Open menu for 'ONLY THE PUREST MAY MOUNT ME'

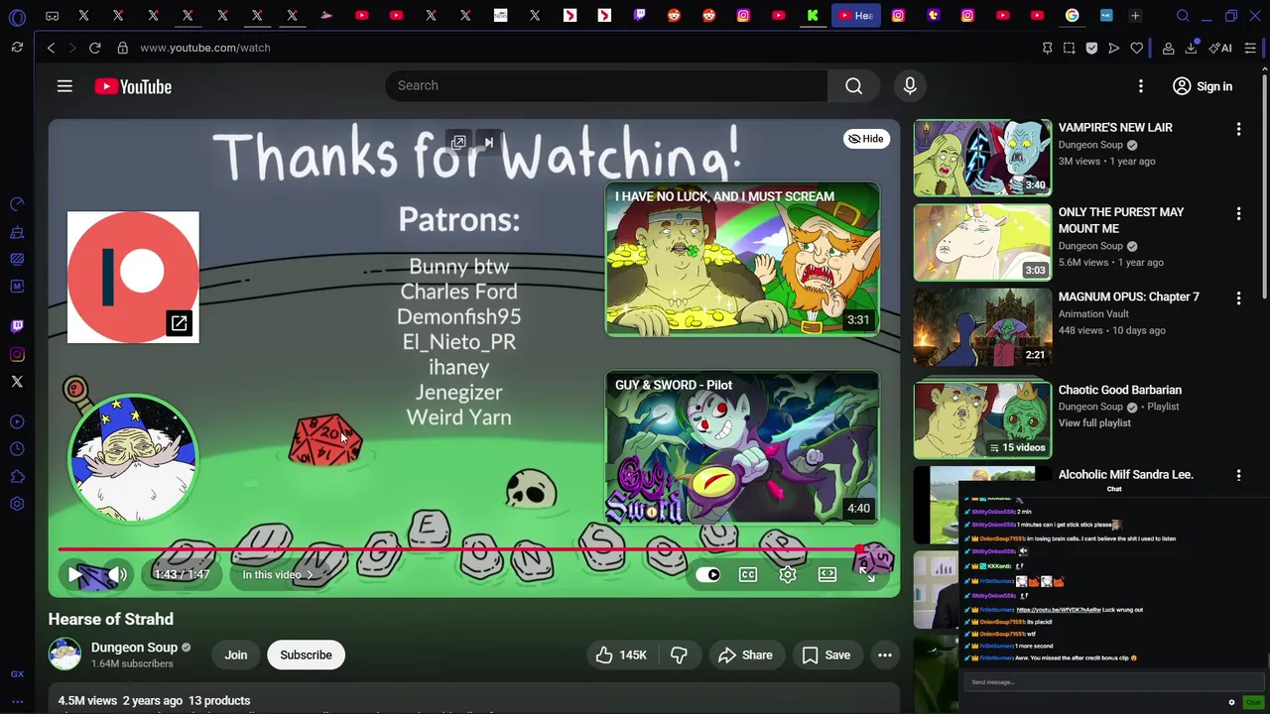coord(1238,213)
